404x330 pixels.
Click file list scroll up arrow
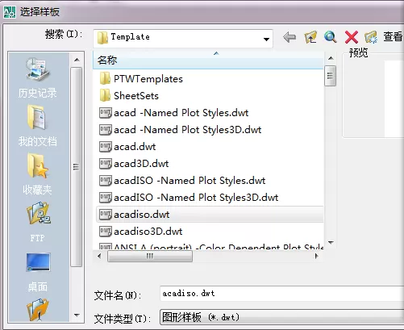331,58
